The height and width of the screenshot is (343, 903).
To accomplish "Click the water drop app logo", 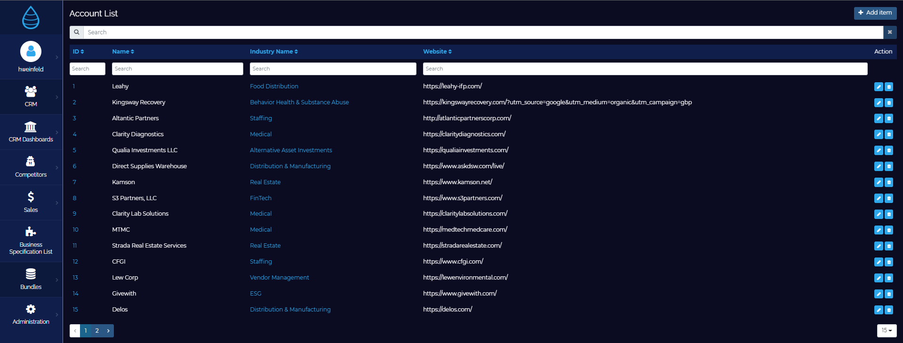I will pos(31,17).
